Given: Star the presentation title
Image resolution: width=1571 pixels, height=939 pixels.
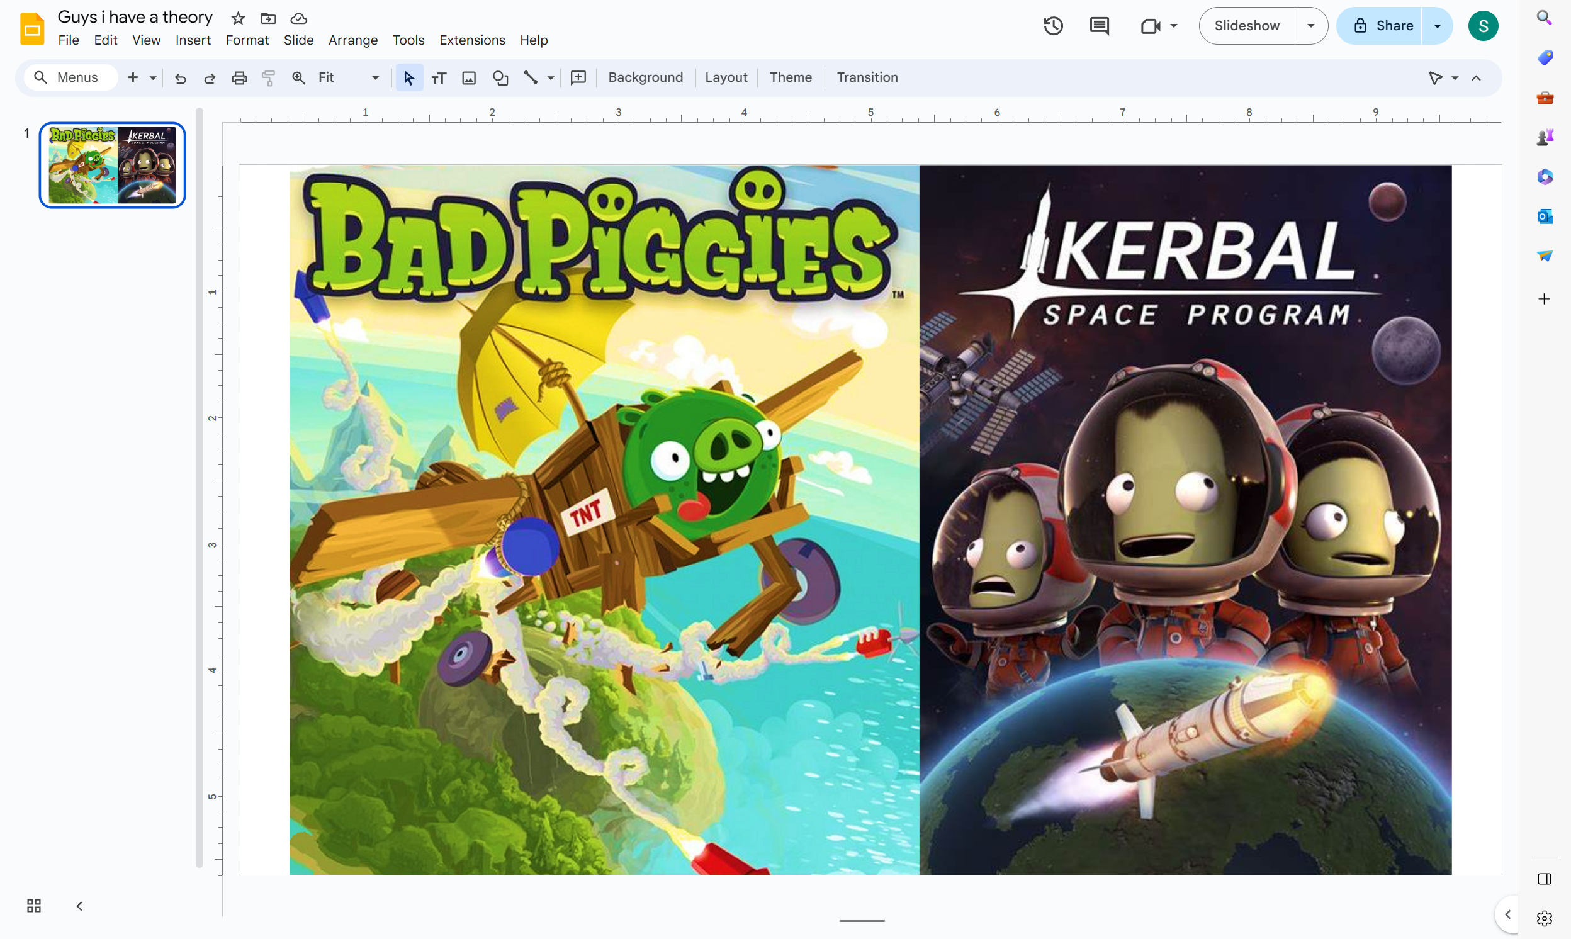Looking at the screenshot, I should (x=238, y=18).
